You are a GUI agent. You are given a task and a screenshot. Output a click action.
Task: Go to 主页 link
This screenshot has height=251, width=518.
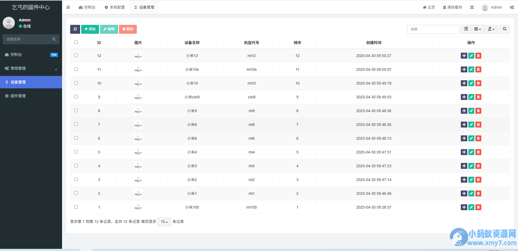[x=429, y=7]
